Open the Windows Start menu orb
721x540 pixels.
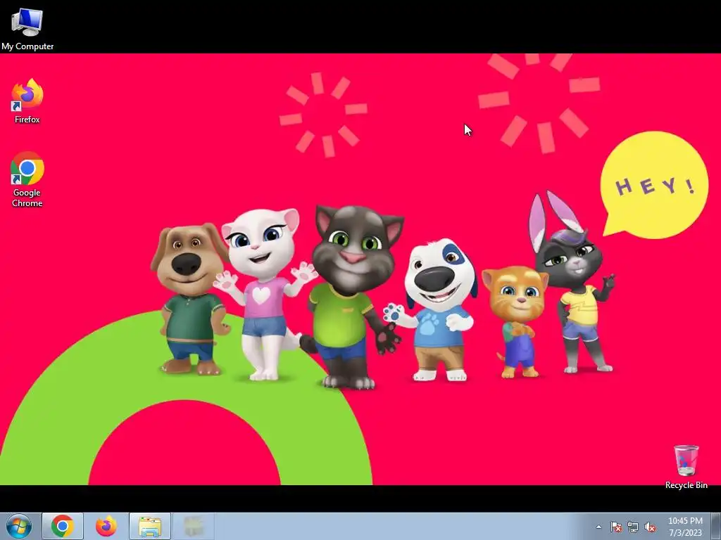(19, 526)
